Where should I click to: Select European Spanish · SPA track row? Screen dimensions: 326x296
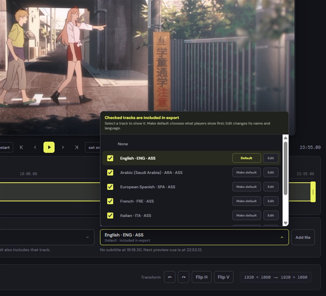point(191,187)
